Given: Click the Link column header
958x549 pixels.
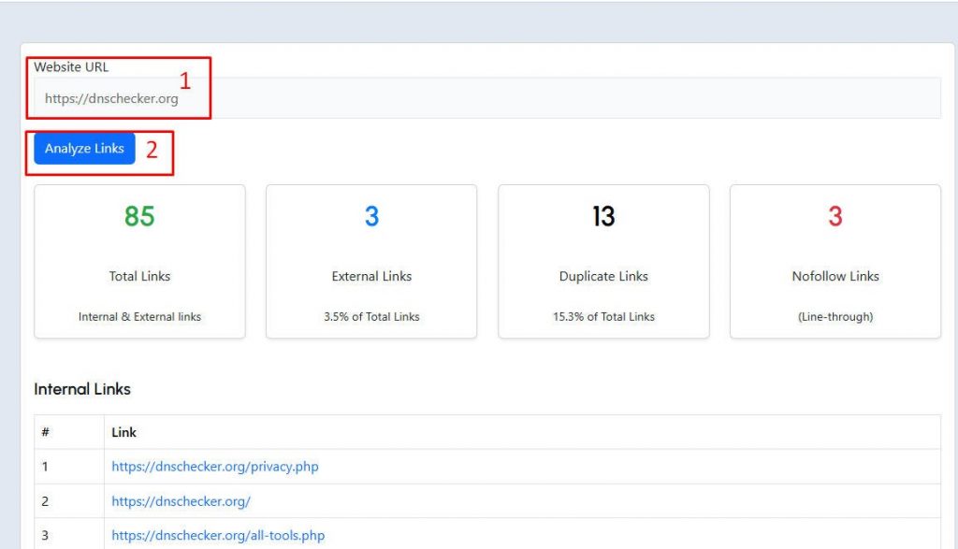Looking at the screenshot, I should tap(123, 432).
